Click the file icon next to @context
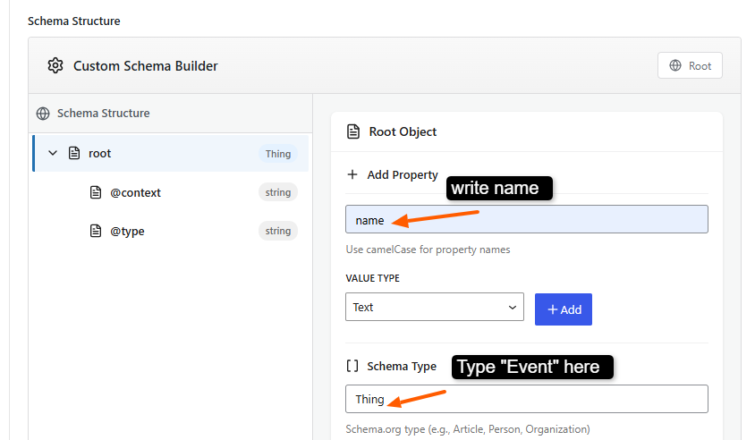The height and width of the screenshot is (440, 755). [96, 192]
